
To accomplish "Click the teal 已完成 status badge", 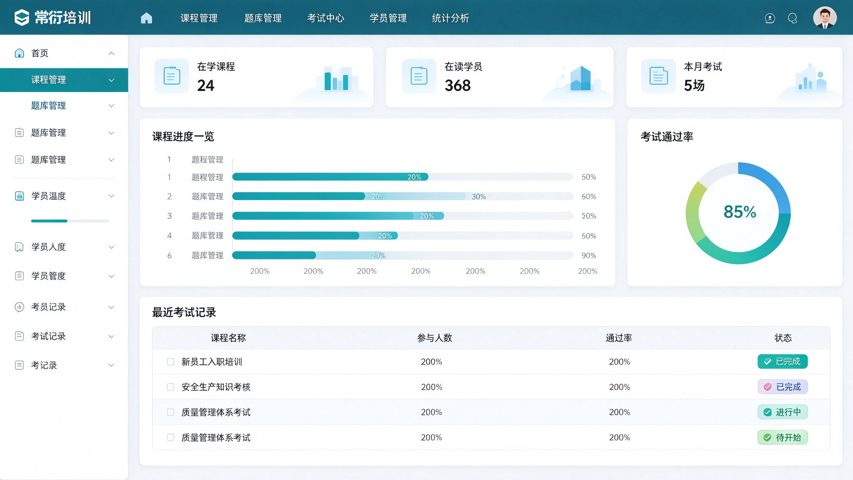I will click(782, 362).
